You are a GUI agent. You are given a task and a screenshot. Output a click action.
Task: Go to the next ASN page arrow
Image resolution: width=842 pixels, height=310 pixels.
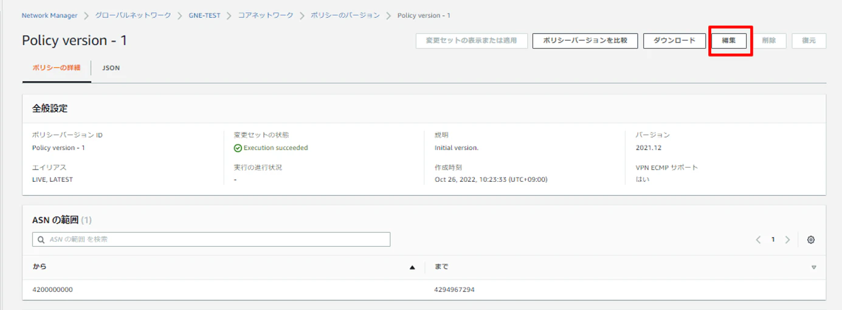click(787, 239)
